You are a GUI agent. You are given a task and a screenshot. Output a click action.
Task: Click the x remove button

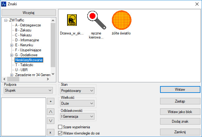tap(50, 132)
